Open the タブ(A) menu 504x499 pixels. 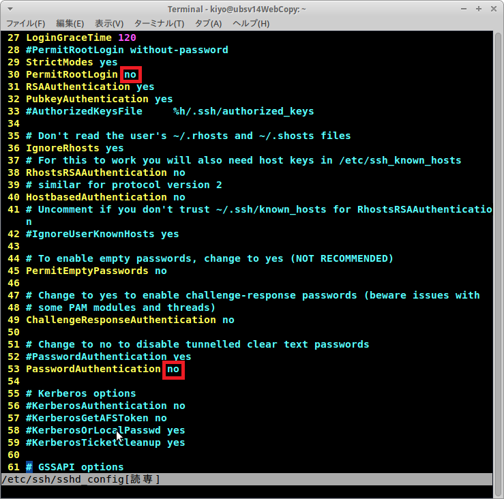point(208,23)
